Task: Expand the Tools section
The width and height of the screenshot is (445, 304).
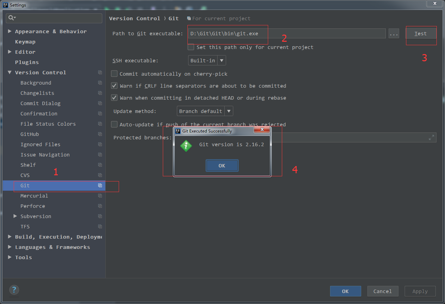Action: [10, 257]
